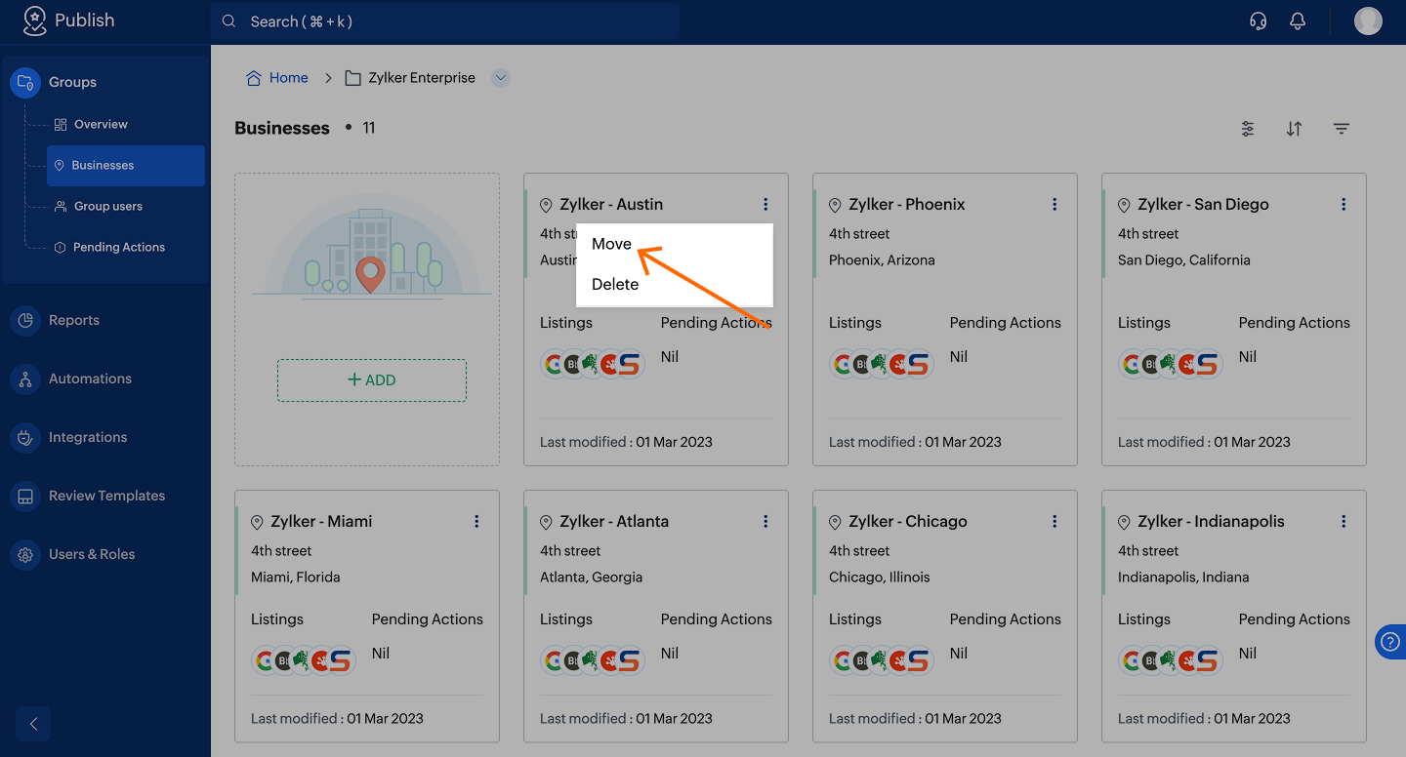Expand the Groups section in the sidebar
Image resolution: width=1406 pixels, height=757 pixels.
point(72,82)
